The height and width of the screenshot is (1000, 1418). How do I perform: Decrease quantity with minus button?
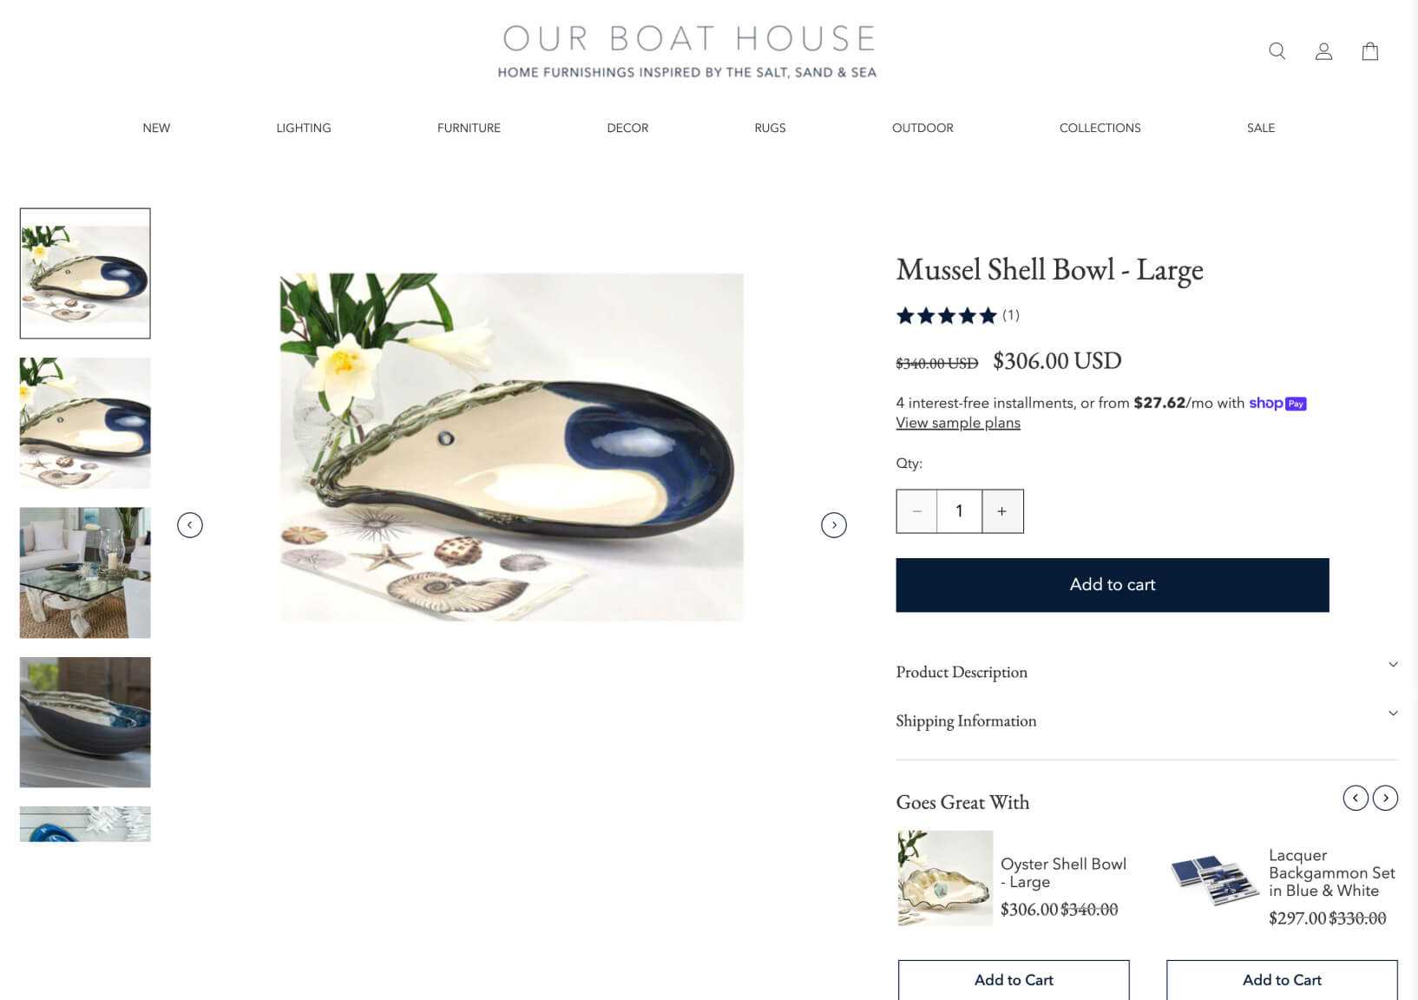(916, 511)
